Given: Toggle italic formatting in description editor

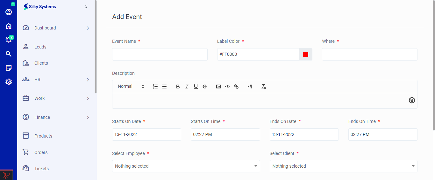Looking at the screenshot, I should coord(187,87).
